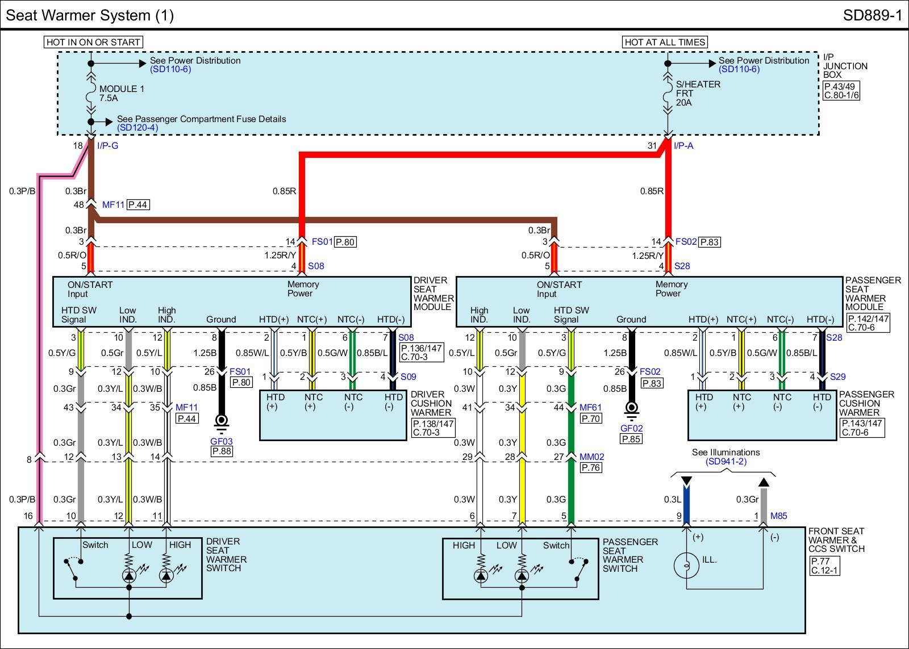The width and height of the screenshot is (909, 649).
Task: Click the I/P JUNCTION BOX label
Action: 845,66
